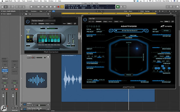180x112 pixels.
Task: Toggle the Inspector icon in toolbar
Action: tap(6, 7)
